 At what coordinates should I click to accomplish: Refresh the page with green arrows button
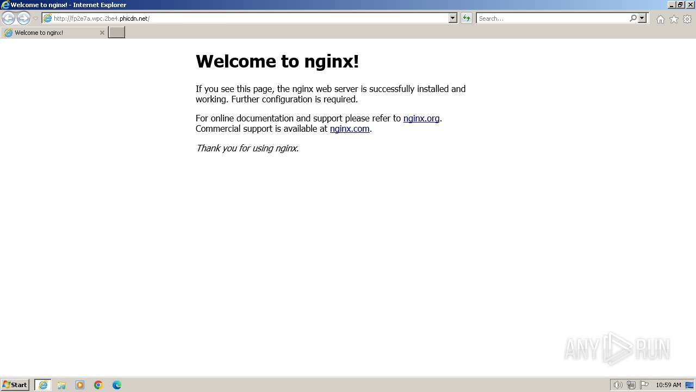click(x=467, y=19)
